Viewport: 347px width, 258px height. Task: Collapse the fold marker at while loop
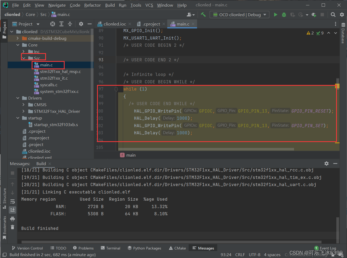pyautogui.click(x=116, y=89)
